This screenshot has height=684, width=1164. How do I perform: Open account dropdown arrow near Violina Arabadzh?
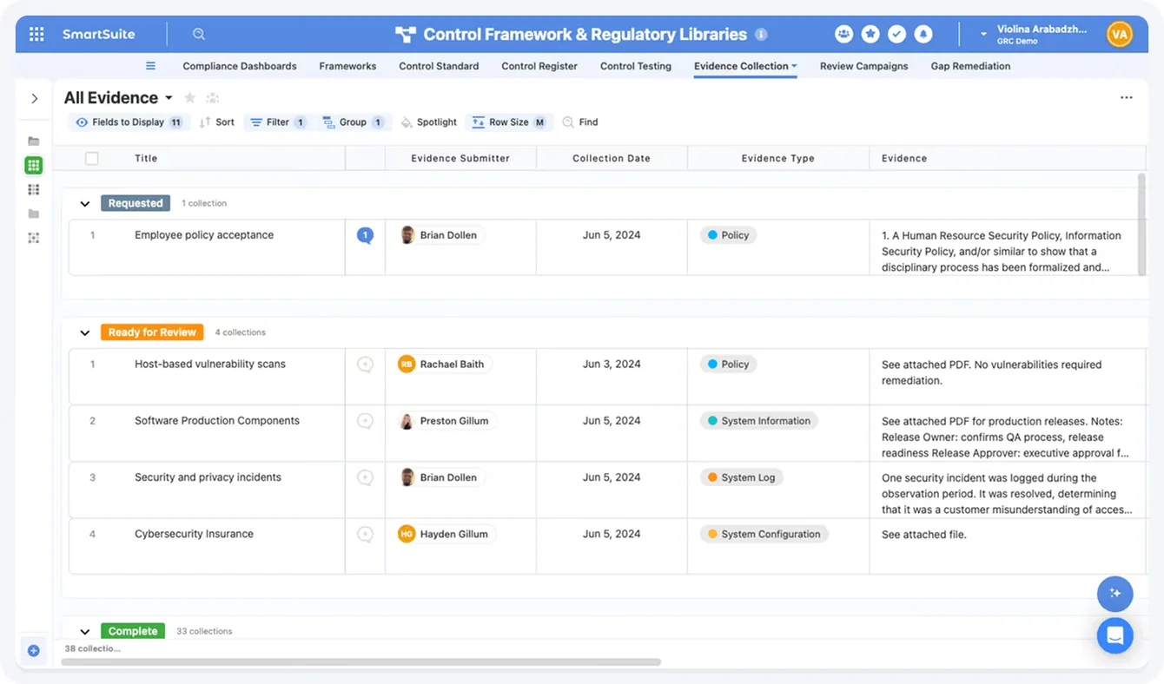pyautogui.click(x=983, y=35)
